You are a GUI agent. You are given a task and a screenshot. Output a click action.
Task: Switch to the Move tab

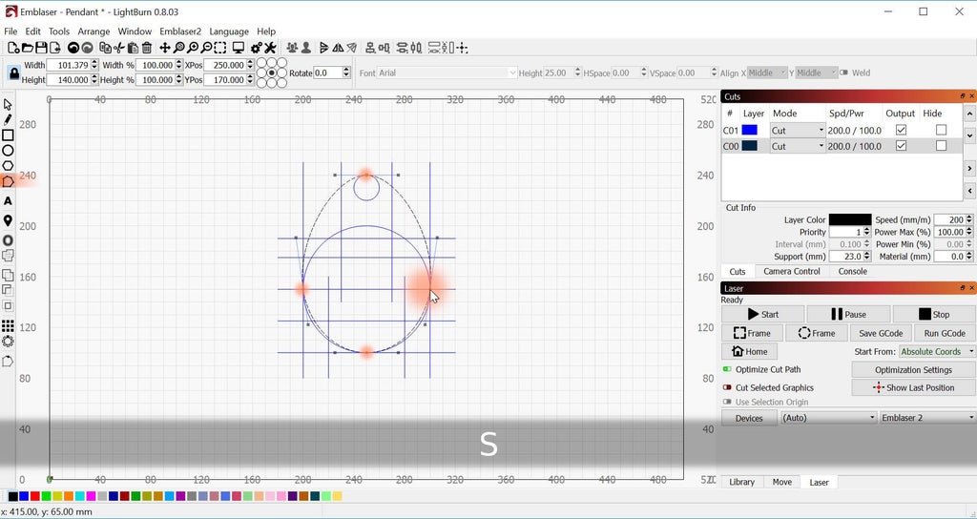tap(782, 482)
